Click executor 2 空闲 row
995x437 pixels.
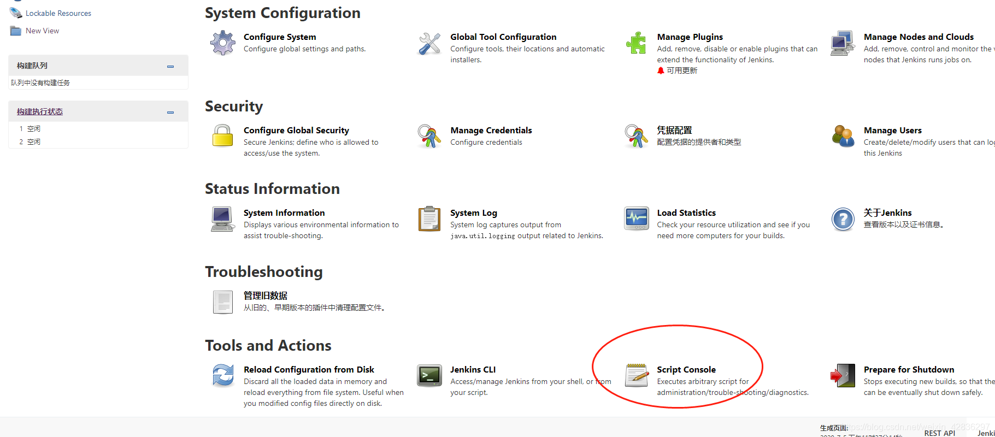(98, 142)
